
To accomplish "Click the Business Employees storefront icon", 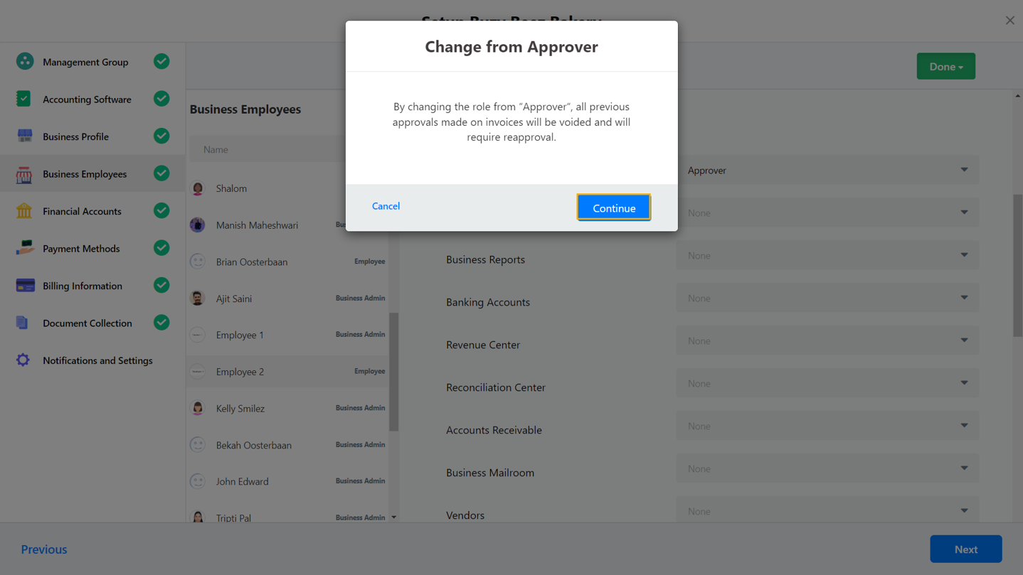I will click(x=25, y=173).
